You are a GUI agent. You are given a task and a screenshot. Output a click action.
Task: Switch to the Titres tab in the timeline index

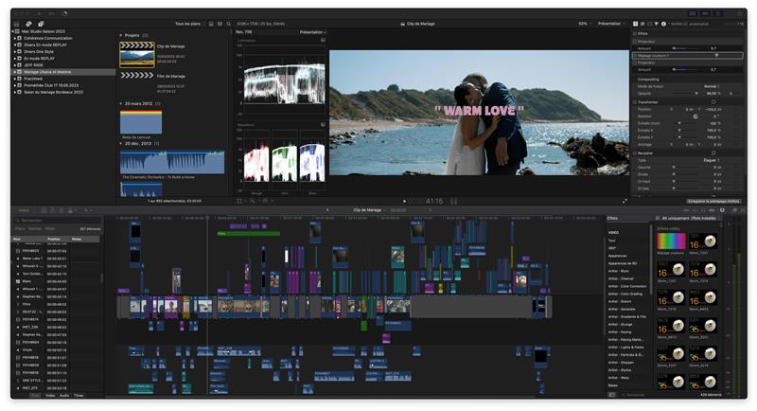79,396
